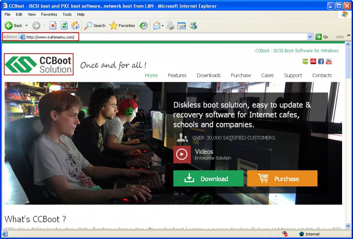Image resolution: width=353 pixels, height=239 pixels.
Task: Open the History clock icon
Action: click(x=143, y=26)
